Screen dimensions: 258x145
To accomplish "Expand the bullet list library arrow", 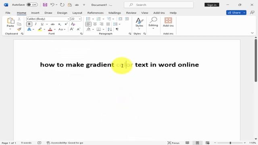I will [x=93, y=19].
